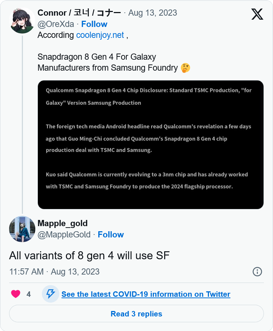Click the lightning bolt icon
Screen dimensions: 273x331
pyautogui.click(x=51, y=293)
